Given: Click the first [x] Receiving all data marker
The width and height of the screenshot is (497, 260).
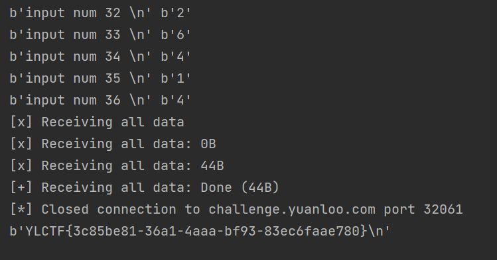Looking at the screenshot, I should point(21,122).
